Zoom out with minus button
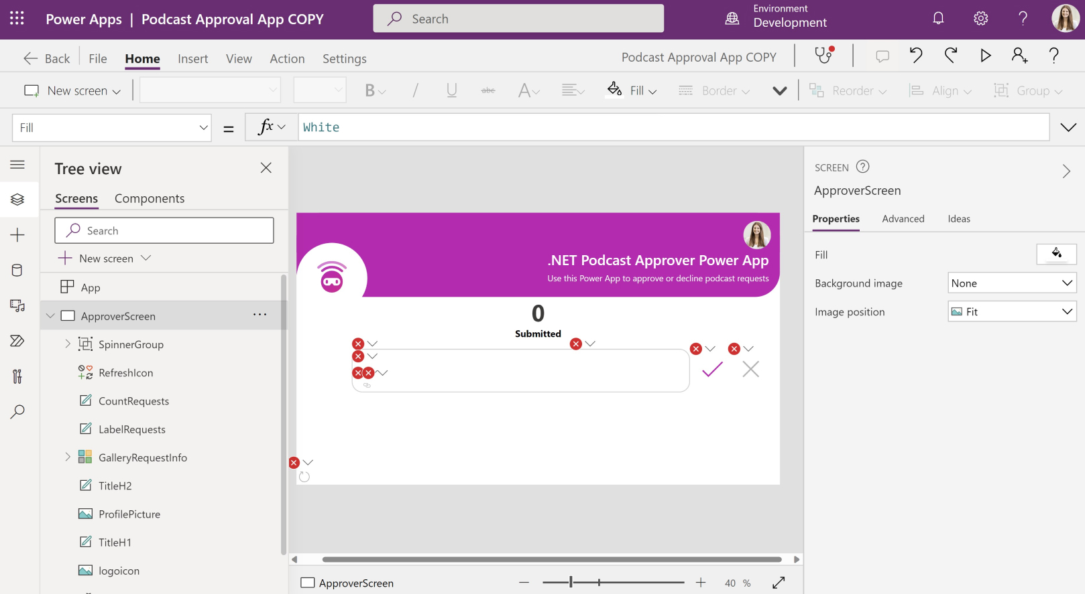 pos(524,583)
